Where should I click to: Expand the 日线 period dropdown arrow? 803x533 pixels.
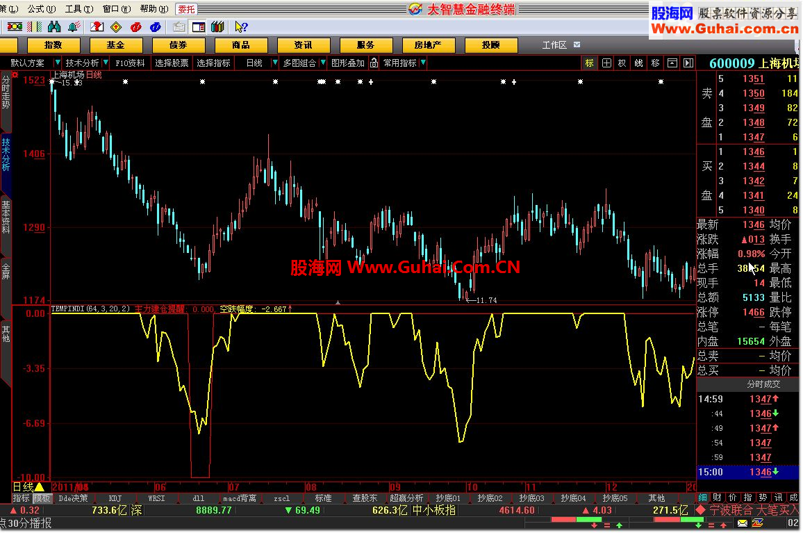pos(275,63)
